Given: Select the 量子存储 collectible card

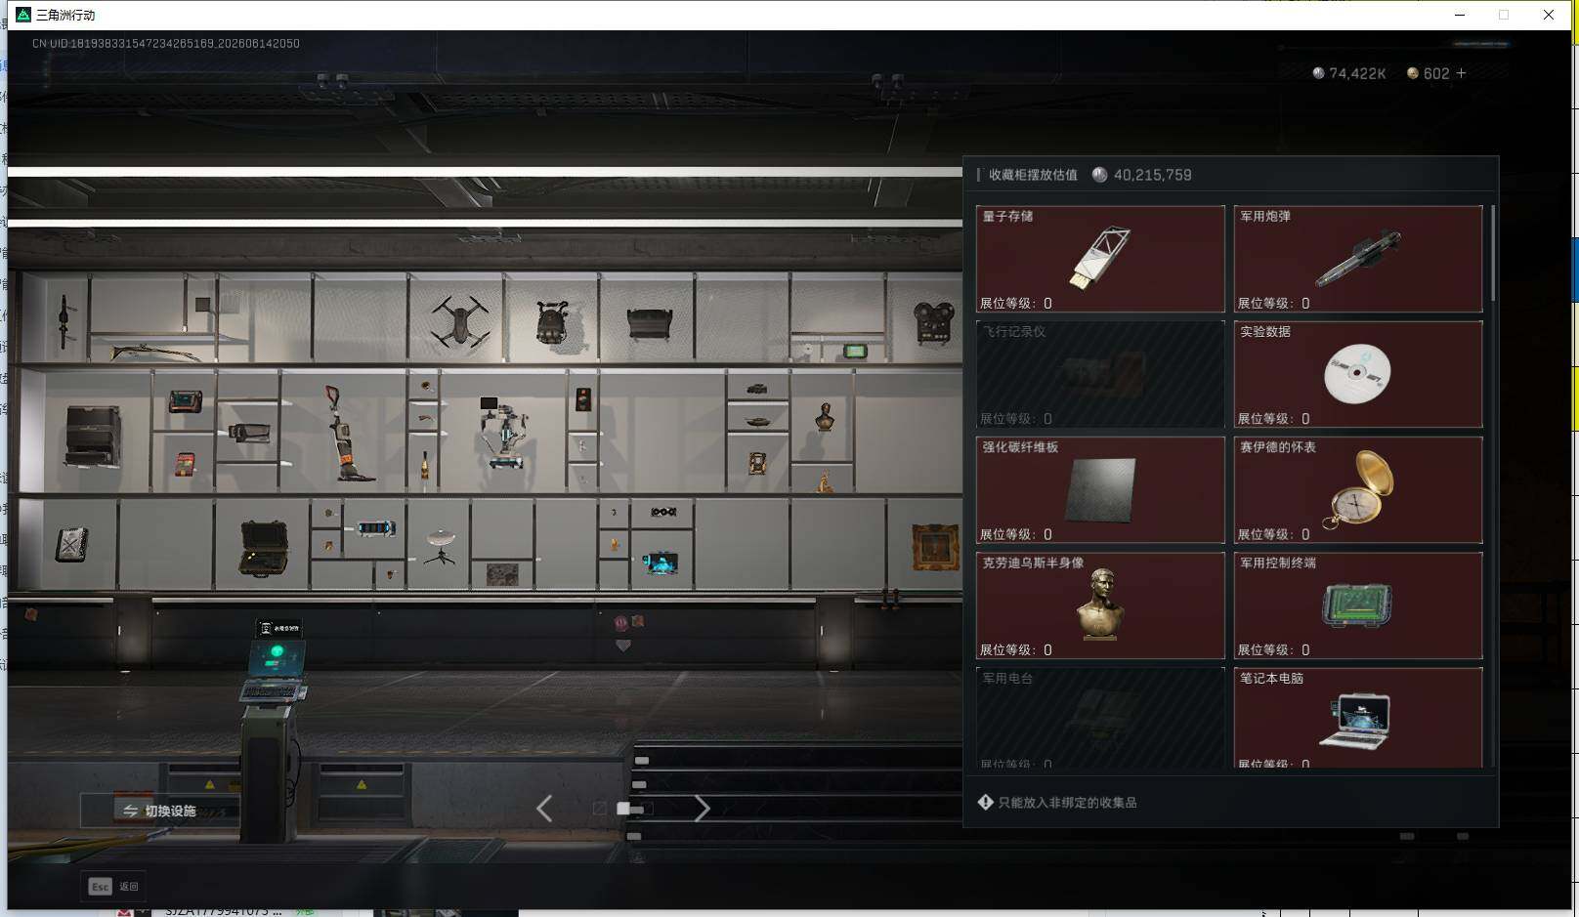Looking at the screenshot, I should (x=1100, y=259).
